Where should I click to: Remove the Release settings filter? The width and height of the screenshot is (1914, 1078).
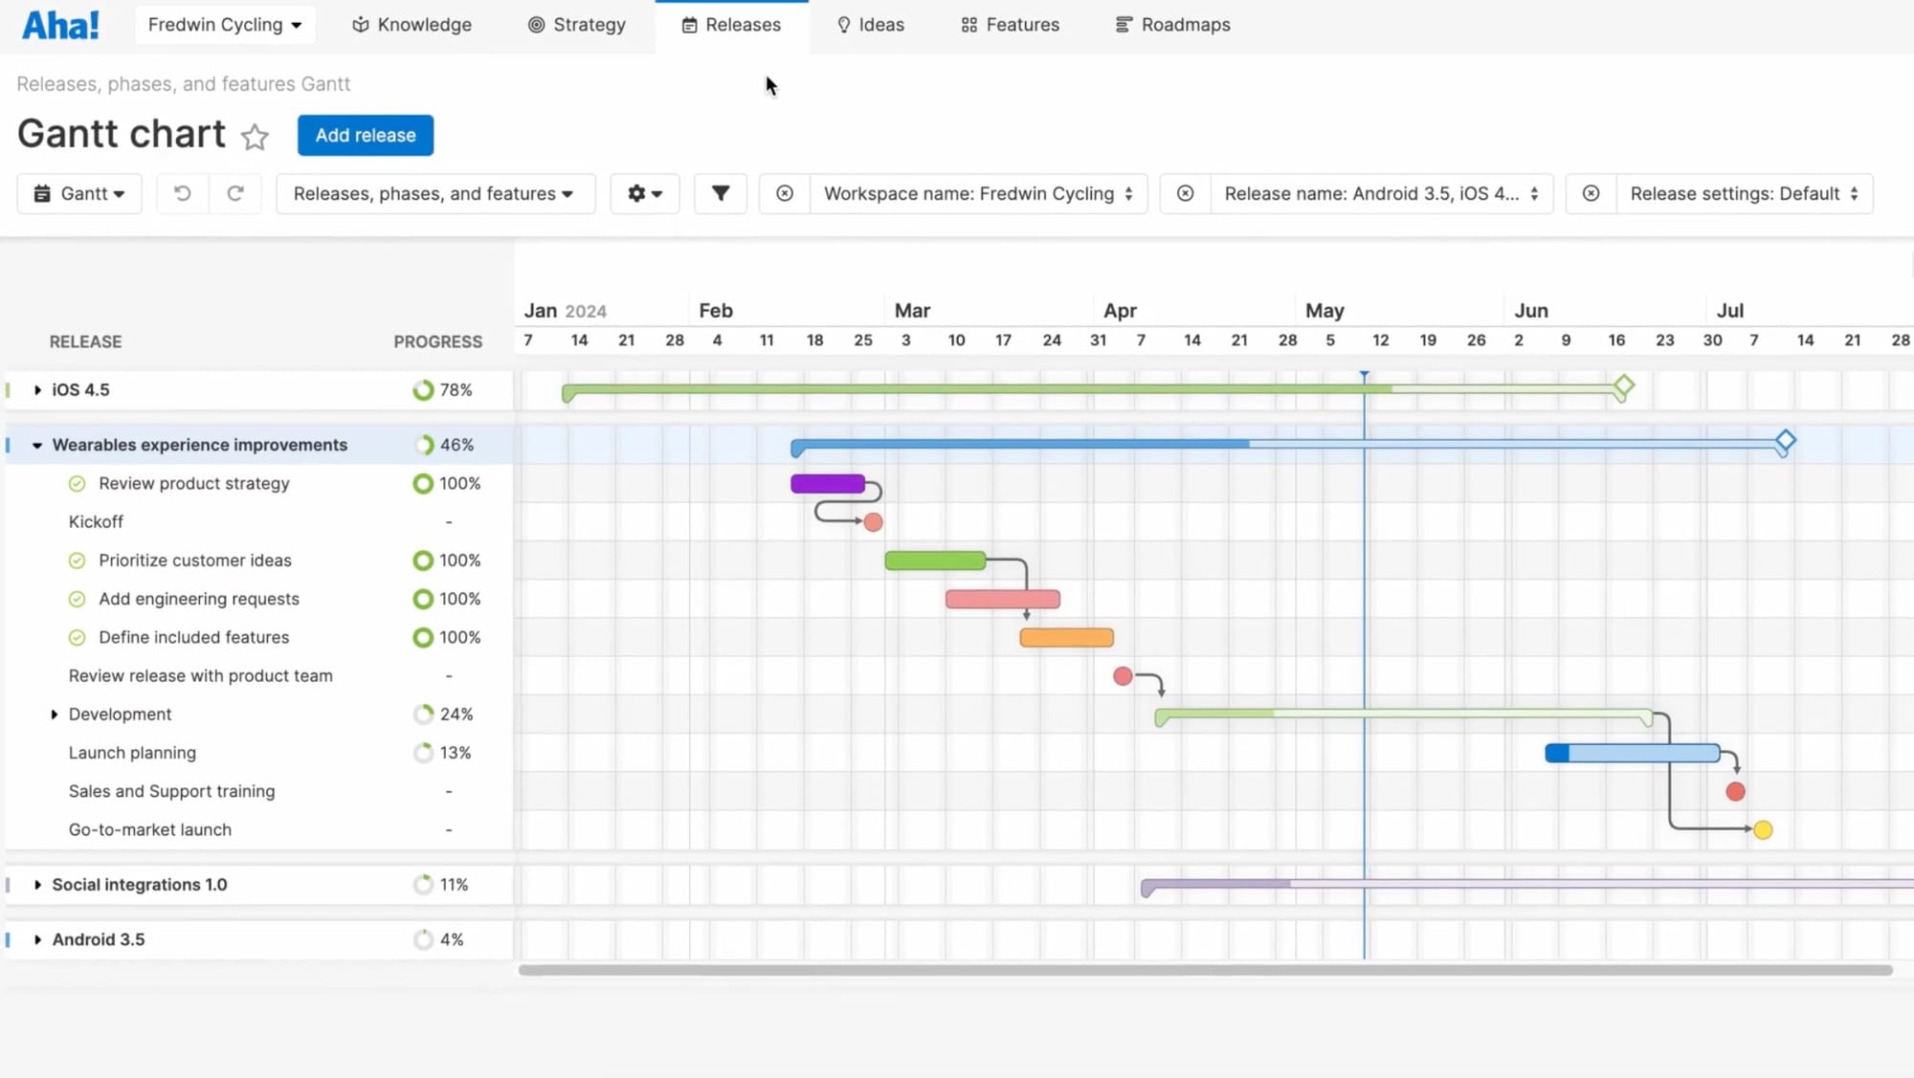[1591, 193]
